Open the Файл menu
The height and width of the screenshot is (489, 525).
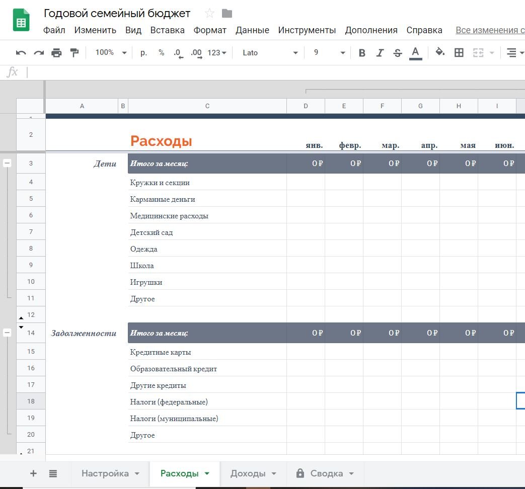coord(54,30)
